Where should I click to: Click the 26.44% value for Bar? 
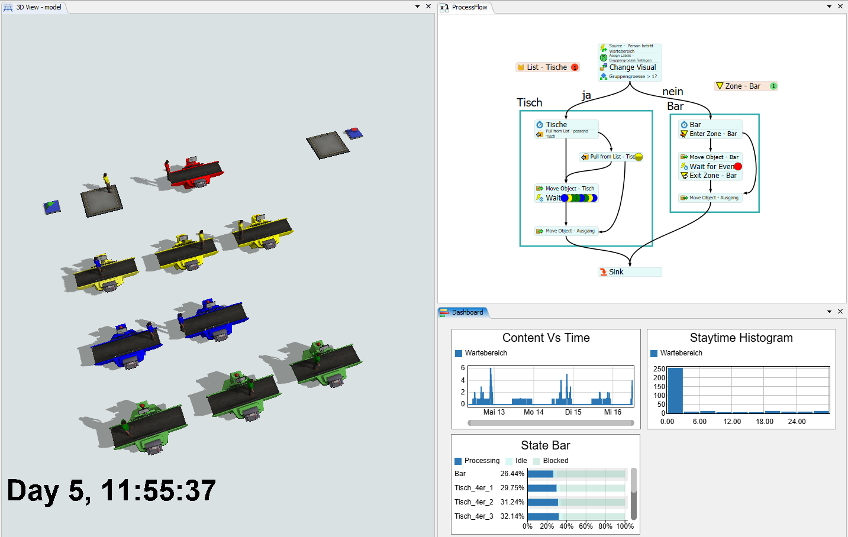pos(512,474)
